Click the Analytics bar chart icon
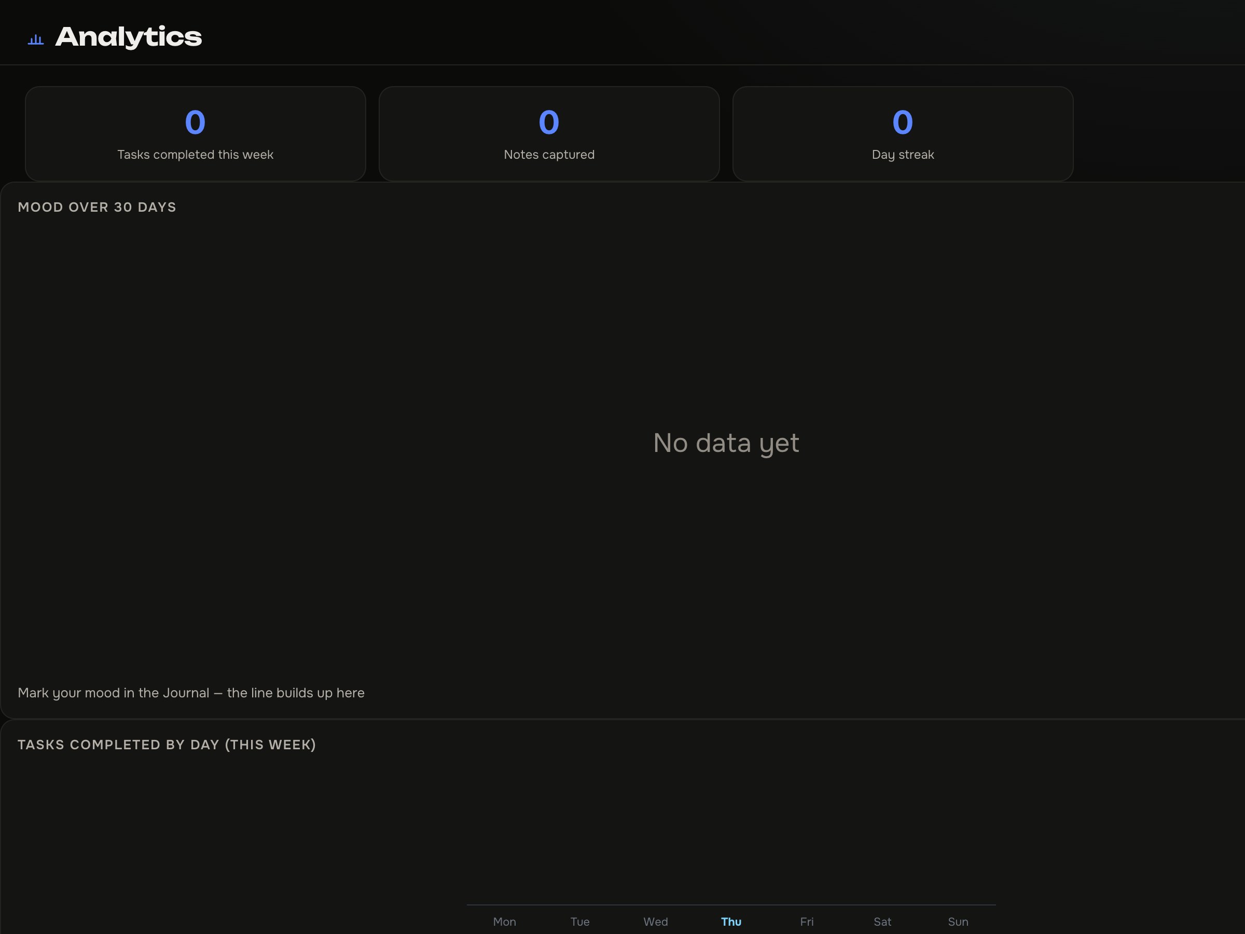The width and height of the screenshot is (1245, 934). point(36,39)
